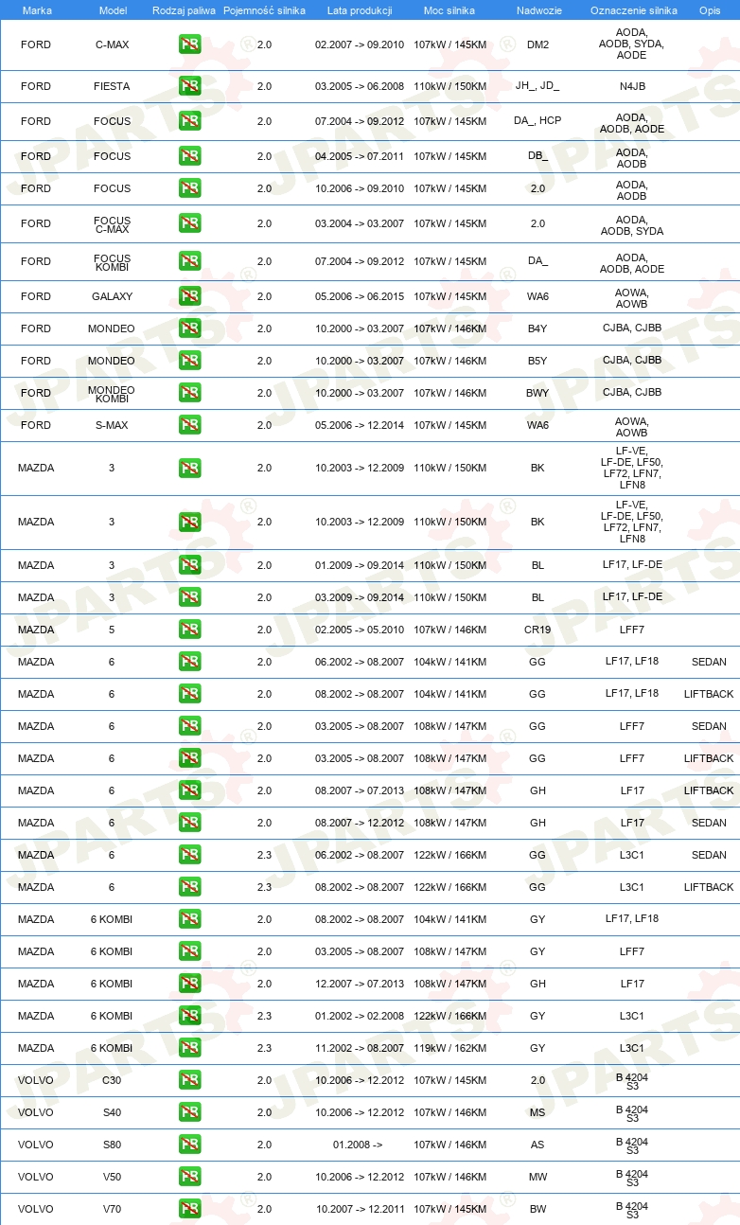Click the fuel icon in Mazda 6 Kombi 01.2002 row
This screenshot has width=740, height=1225.
[190, 1016]
